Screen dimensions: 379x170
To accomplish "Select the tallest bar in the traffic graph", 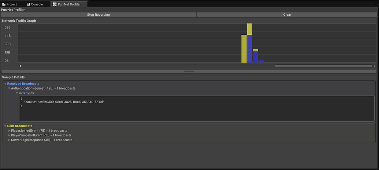I will (250, 43).
